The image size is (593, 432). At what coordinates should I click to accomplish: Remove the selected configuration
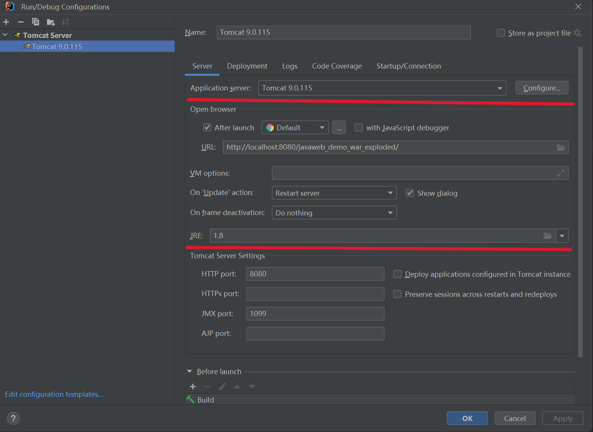(21, 22)
